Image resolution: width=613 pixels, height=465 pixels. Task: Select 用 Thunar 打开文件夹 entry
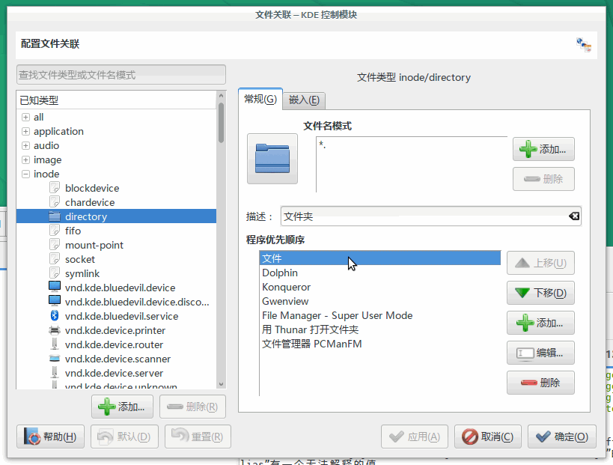pos(380,329)
